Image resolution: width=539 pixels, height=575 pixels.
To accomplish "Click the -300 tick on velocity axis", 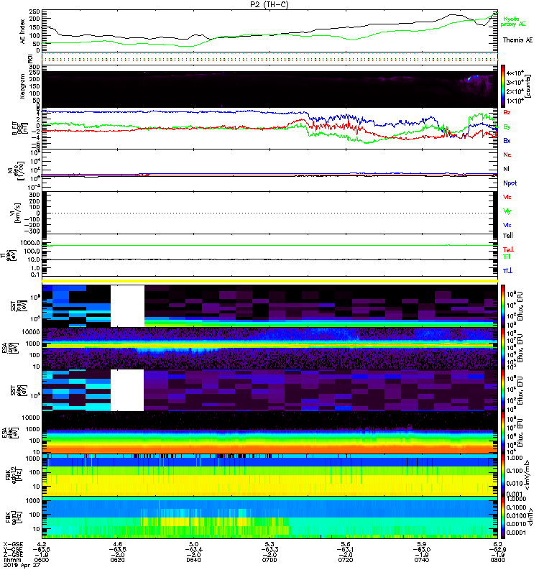I will coord(32,231).
